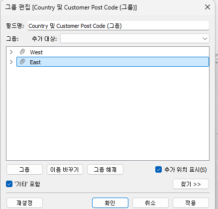Click the 그룹 button
The image size is (218, 209).
[x=24, y=170]
